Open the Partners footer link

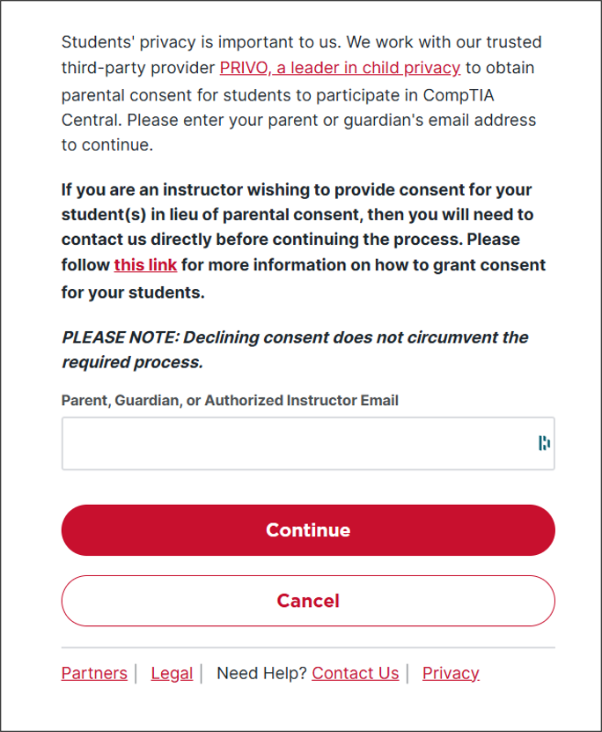[x=94, y=673]
